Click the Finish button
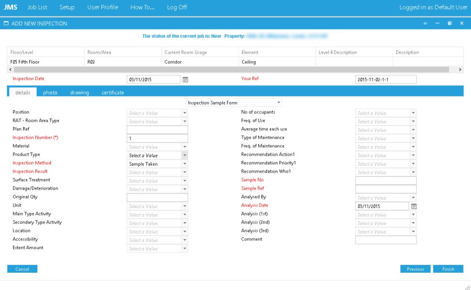Image resolution: width=471 pixels, height=290 pixels. click(448, 269)
